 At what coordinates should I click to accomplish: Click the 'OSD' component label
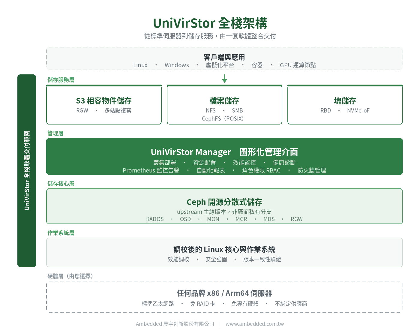point(185,219)
